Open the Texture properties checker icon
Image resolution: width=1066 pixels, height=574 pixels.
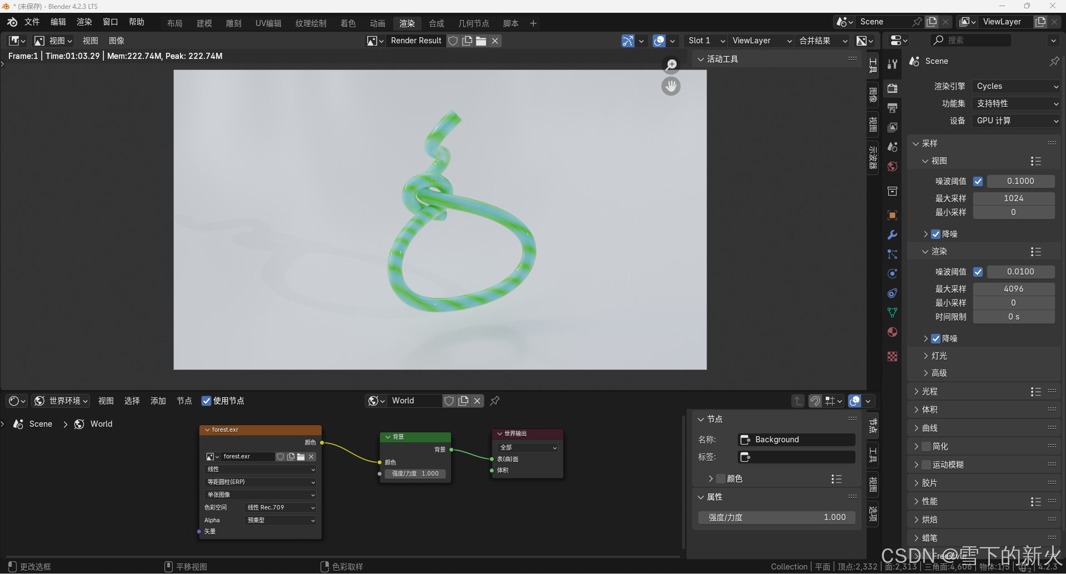892,356
